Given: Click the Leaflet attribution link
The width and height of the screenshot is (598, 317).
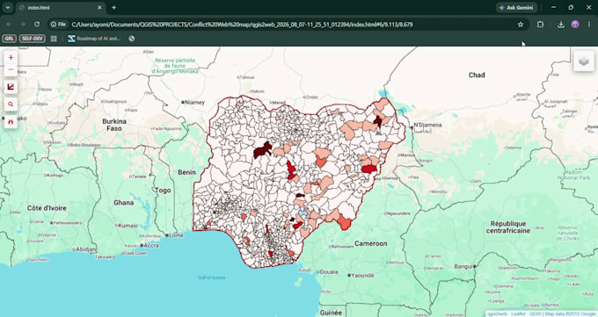Looking at the screenshot, I should [518, 314].
